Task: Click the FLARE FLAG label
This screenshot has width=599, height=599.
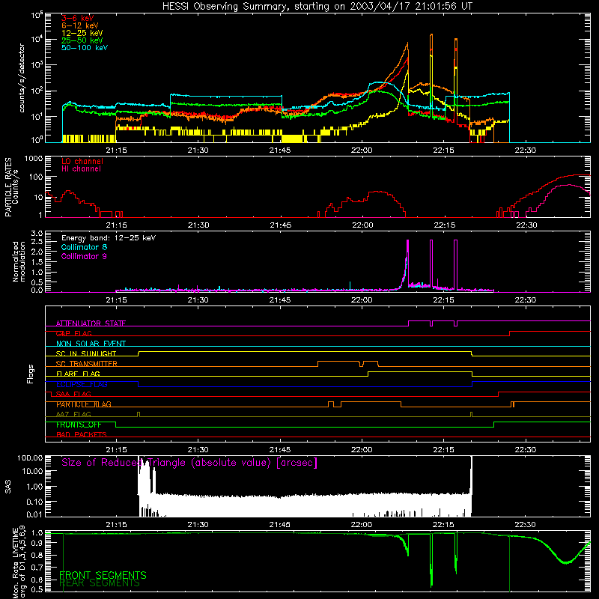Action: coord(78,374)
